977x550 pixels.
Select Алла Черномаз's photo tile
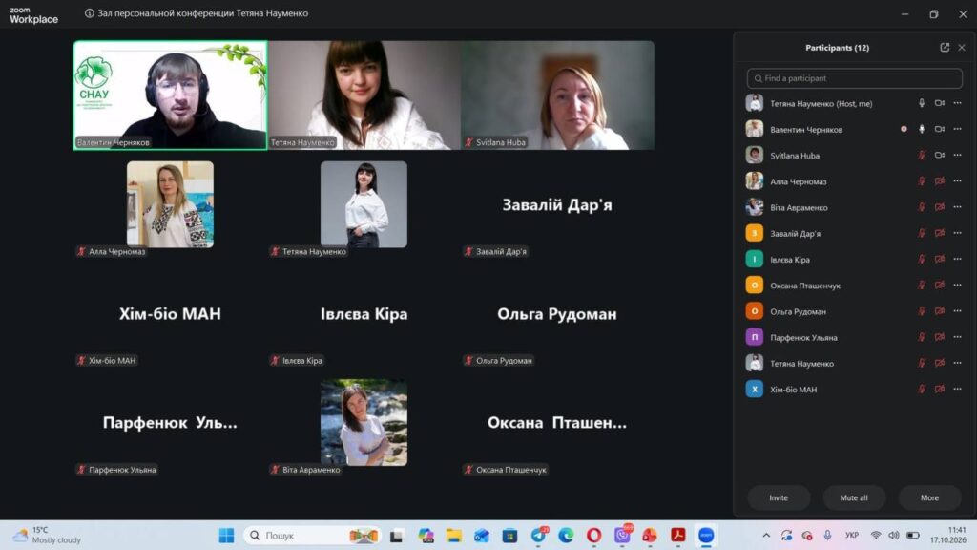point(170,204)
